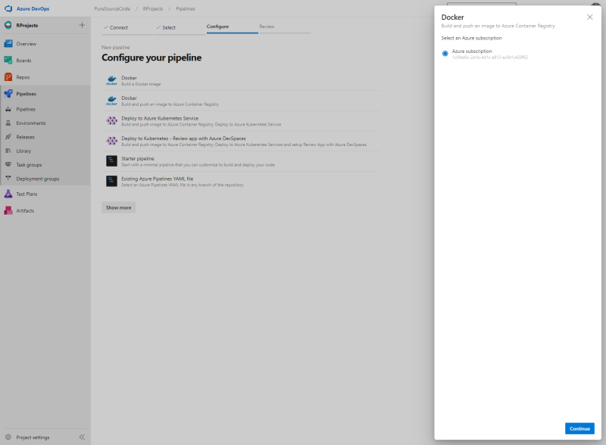Click Deploy to Azure Kubernetes Service icon
The height and width of the screenshot is (445, 606).
click(x=111, y=121)
